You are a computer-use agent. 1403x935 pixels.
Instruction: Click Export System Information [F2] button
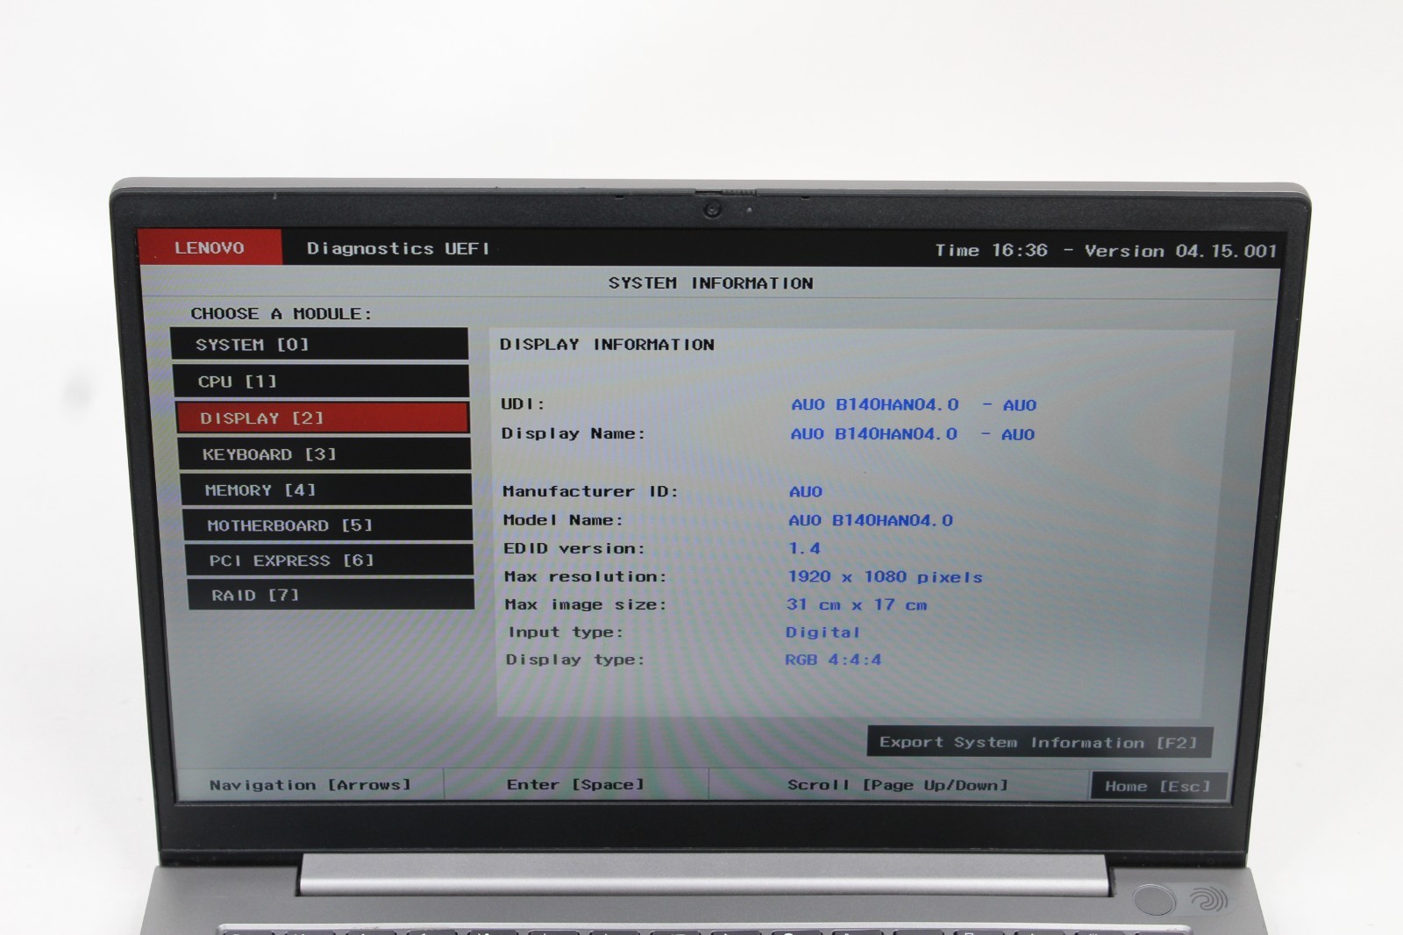pyautogui.click(x=1040, y=742)
